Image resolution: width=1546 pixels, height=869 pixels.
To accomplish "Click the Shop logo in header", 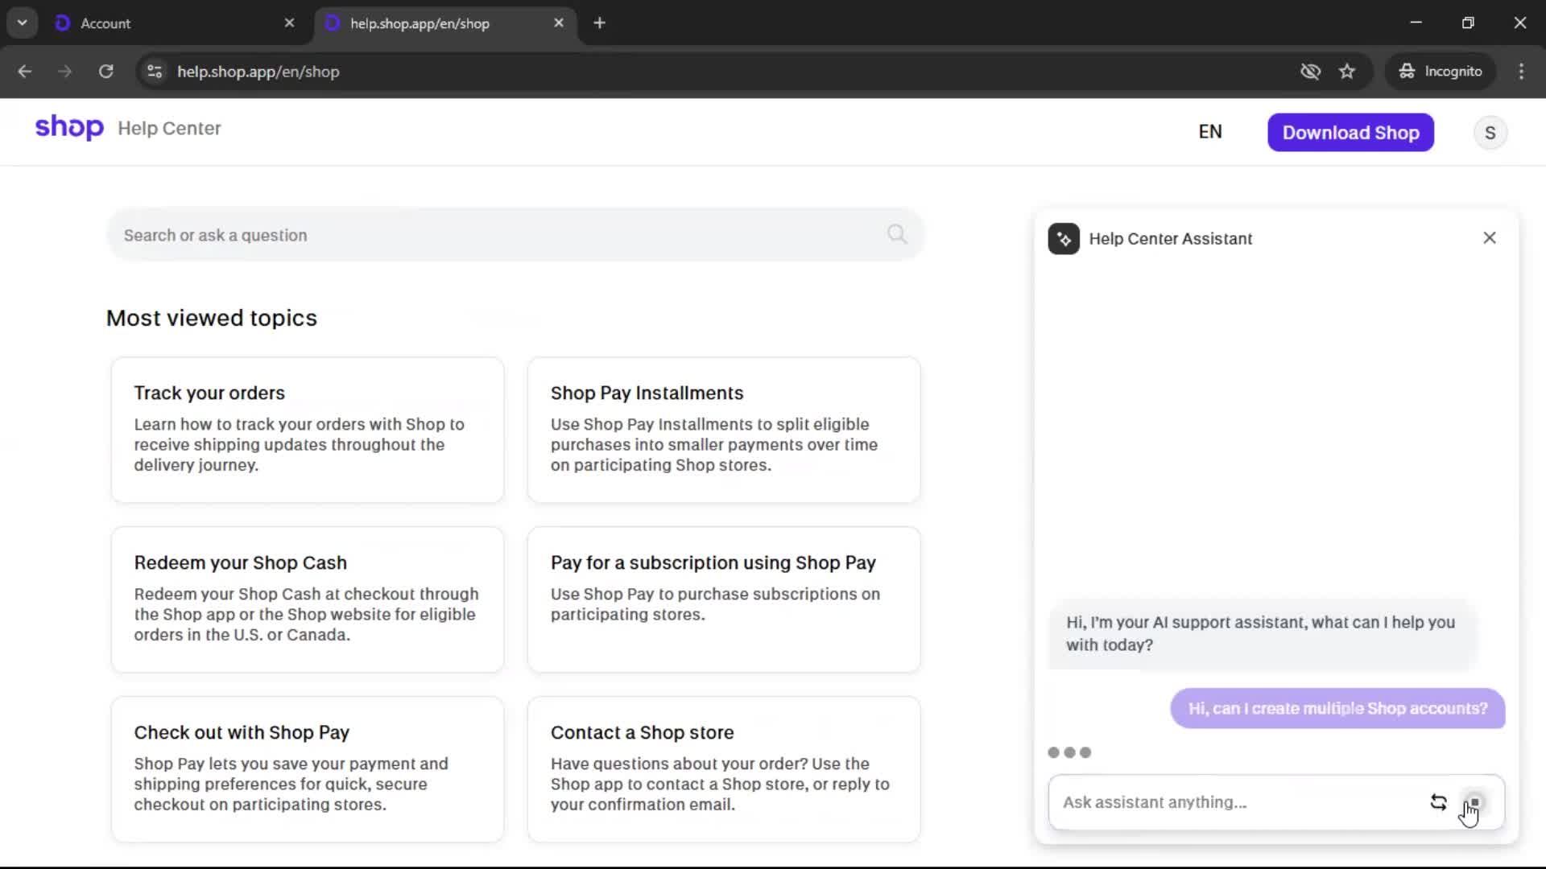I will tap(69, 128).
